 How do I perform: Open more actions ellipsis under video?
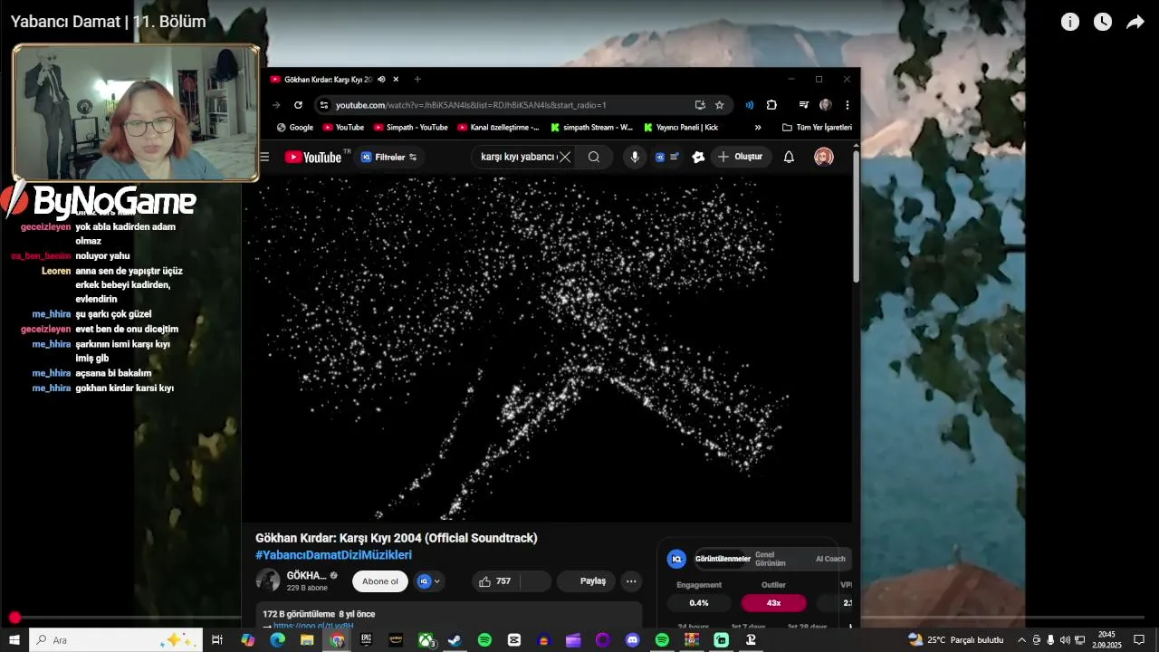pos(631,581)
